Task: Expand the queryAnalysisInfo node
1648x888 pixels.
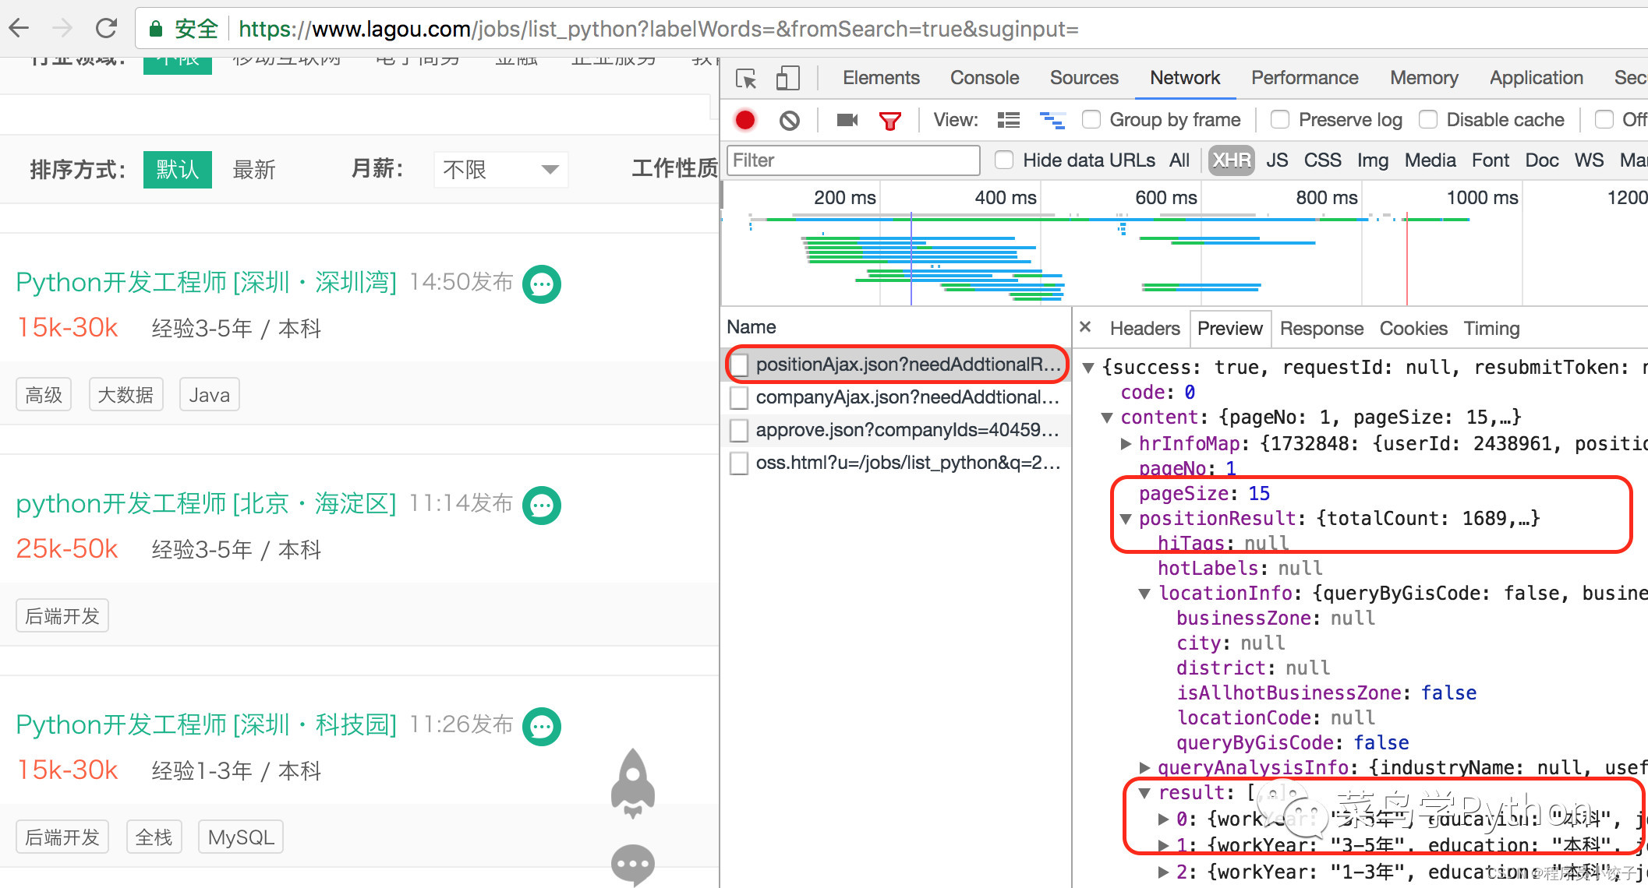Action: (x=1144, y=768)
